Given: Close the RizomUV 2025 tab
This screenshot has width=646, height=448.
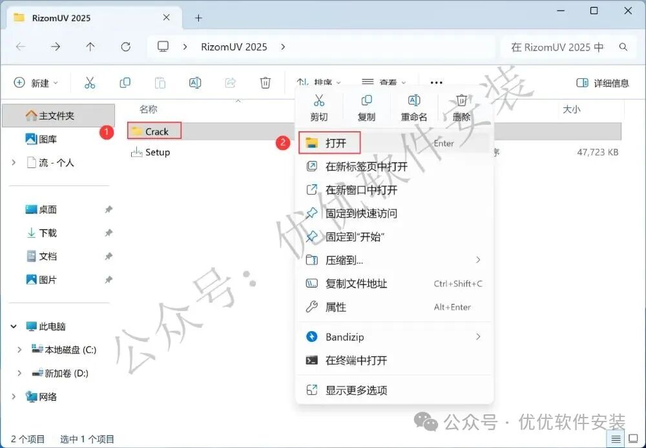Looking at the screenshot, I should click(167, 17).
